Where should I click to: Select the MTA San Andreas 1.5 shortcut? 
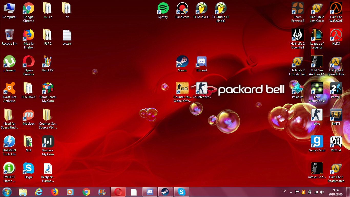317,66
